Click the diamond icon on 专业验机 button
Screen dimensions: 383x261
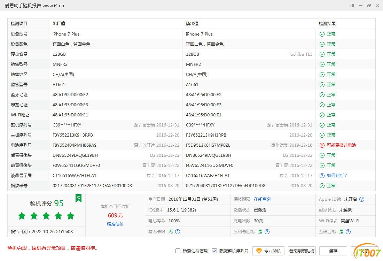[259, 251]
